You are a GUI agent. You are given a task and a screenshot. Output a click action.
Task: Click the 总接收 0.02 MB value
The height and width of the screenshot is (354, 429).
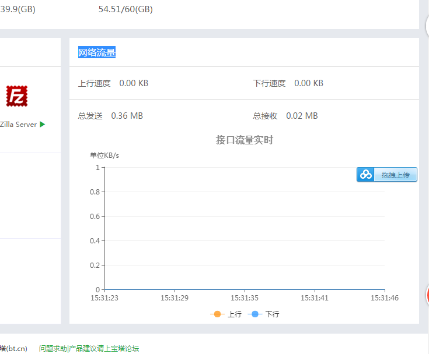(x=302, y=116)
